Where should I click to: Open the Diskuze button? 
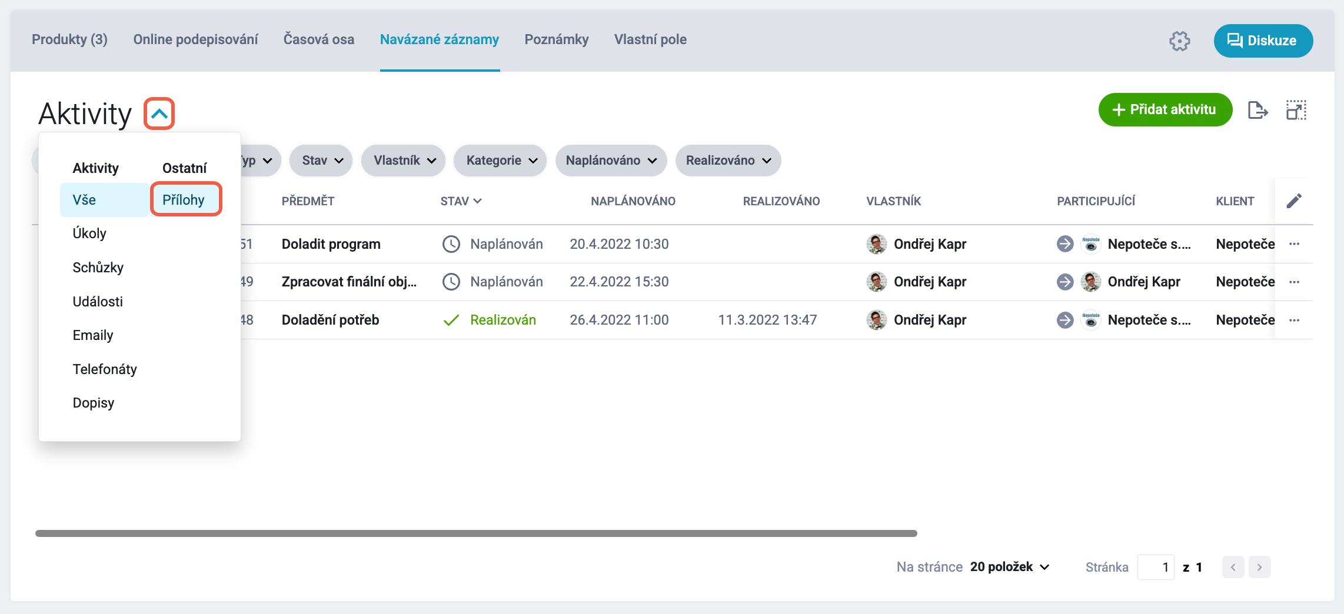pyautogui.click(x=1263, y=41)
